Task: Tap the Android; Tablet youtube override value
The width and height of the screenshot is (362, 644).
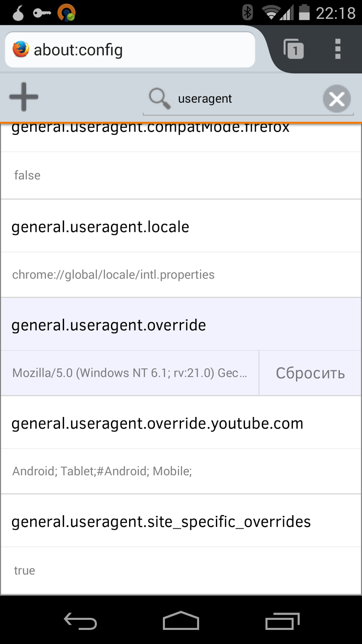Action: point(181,471)
